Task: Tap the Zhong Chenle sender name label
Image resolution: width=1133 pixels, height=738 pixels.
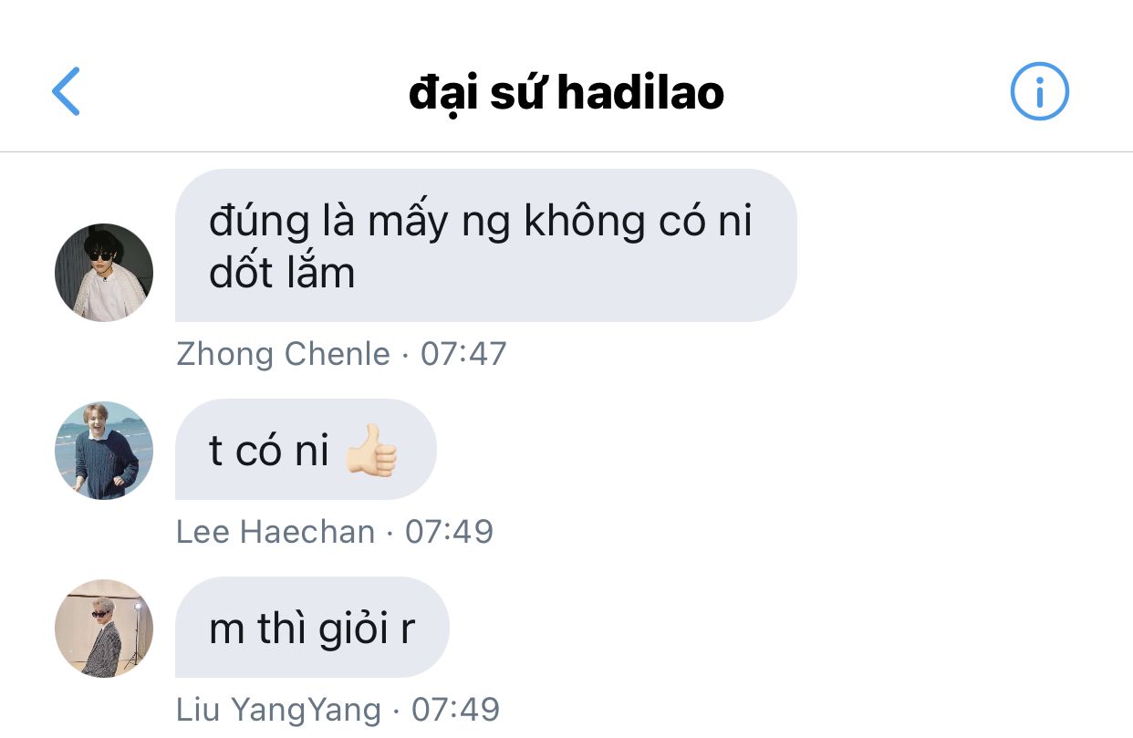Action: (283, 354)
